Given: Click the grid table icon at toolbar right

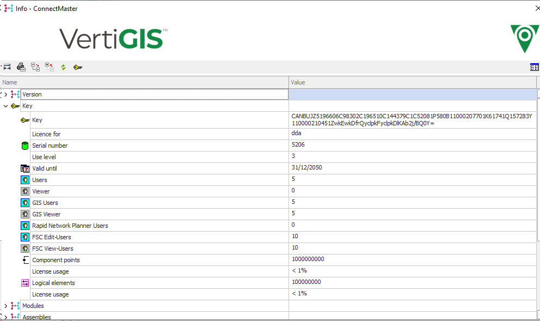Looking at the screenshot, I should [x=535, y=67].
